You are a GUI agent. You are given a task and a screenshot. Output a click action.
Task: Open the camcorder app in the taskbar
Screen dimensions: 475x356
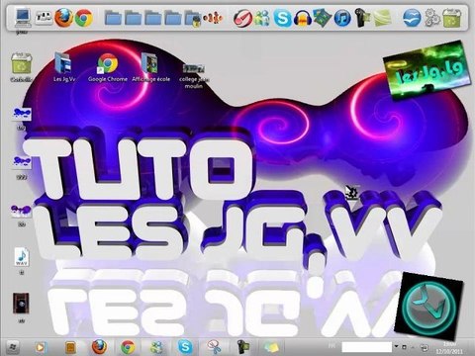point(243,347)
